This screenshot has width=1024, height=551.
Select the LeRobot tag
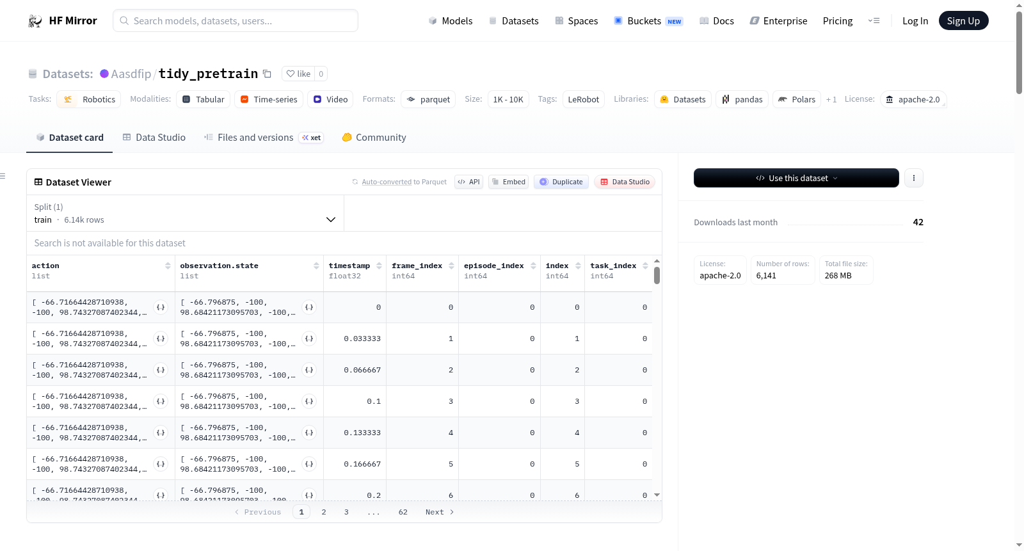point(584,99)
